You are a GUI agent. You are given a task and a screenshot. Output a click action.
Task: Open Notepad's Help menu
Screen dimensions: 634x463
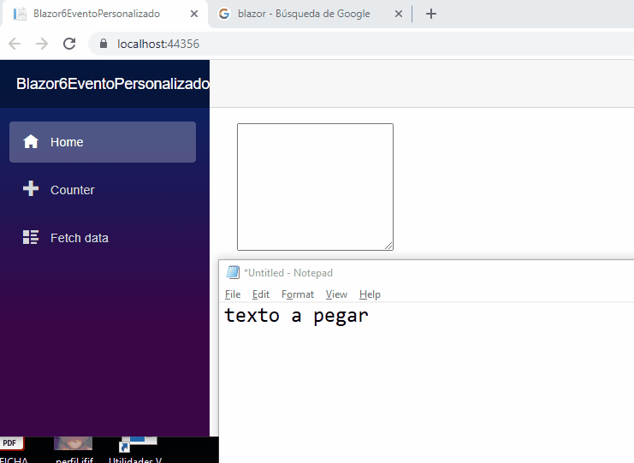coord(370,294)
